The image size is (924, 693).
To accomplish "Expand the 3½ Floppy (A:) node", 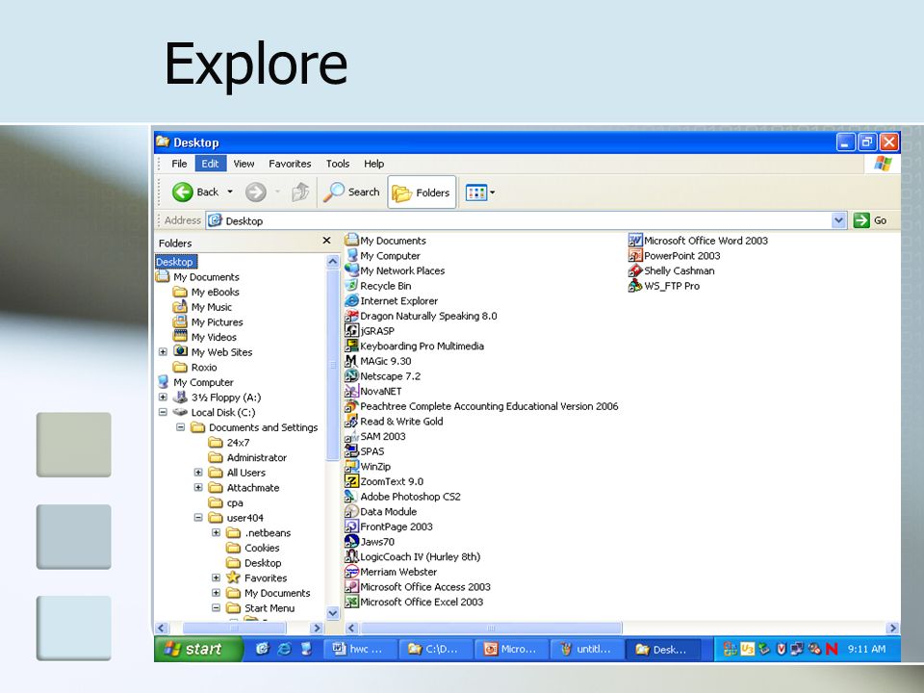I will (163, 398).
